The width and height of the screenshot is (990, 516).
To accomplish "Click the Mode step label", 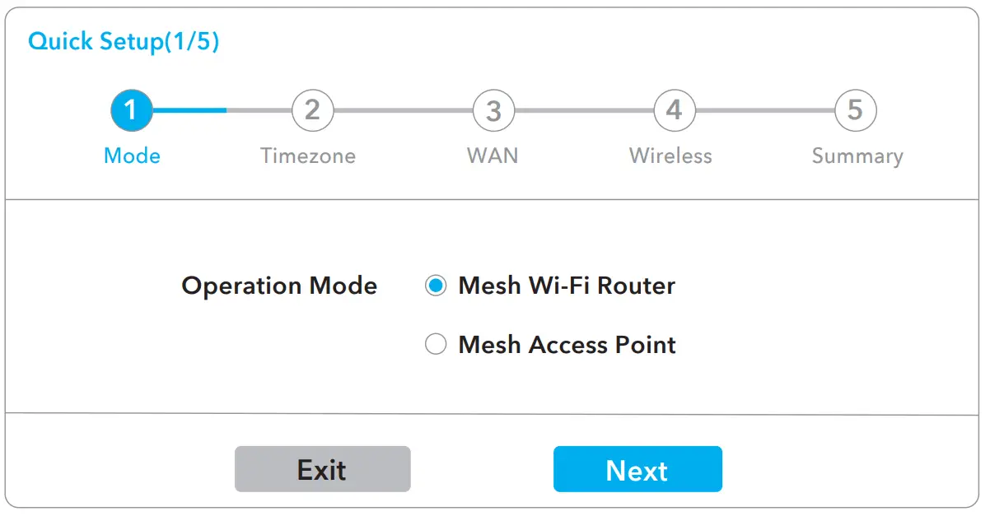I will [132, 156].
